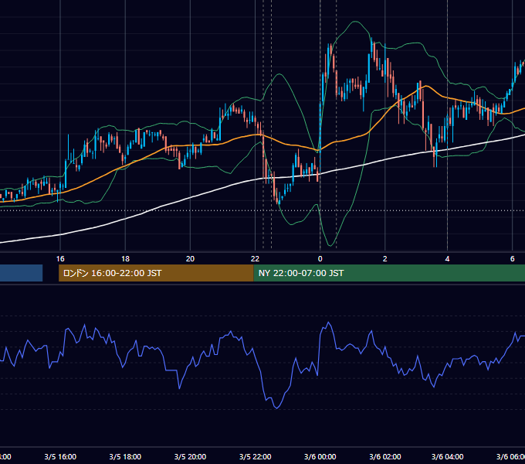
Task: Click the 3/6 04:00 date label
Action: tap(447, 456)
